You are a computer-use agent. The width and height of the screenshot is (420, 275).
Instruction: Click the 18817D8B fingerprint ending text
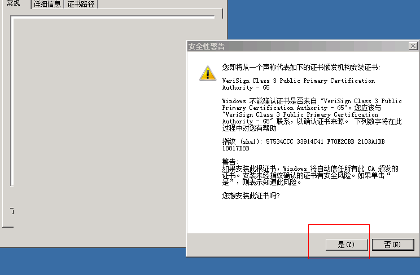pyautogui.click(x=236, y=148)
